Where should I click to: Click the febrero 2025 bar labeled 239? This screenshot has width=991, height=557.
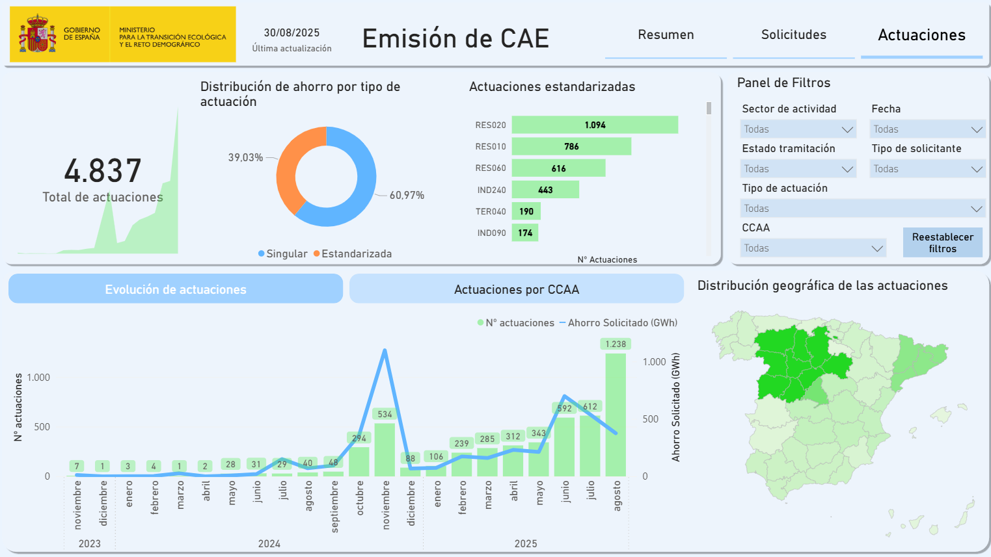click(462, 465)
